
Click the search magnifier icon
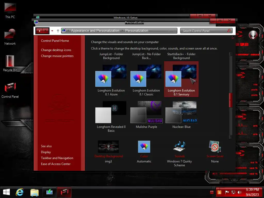pyautogui.click(x=229, y=30)
